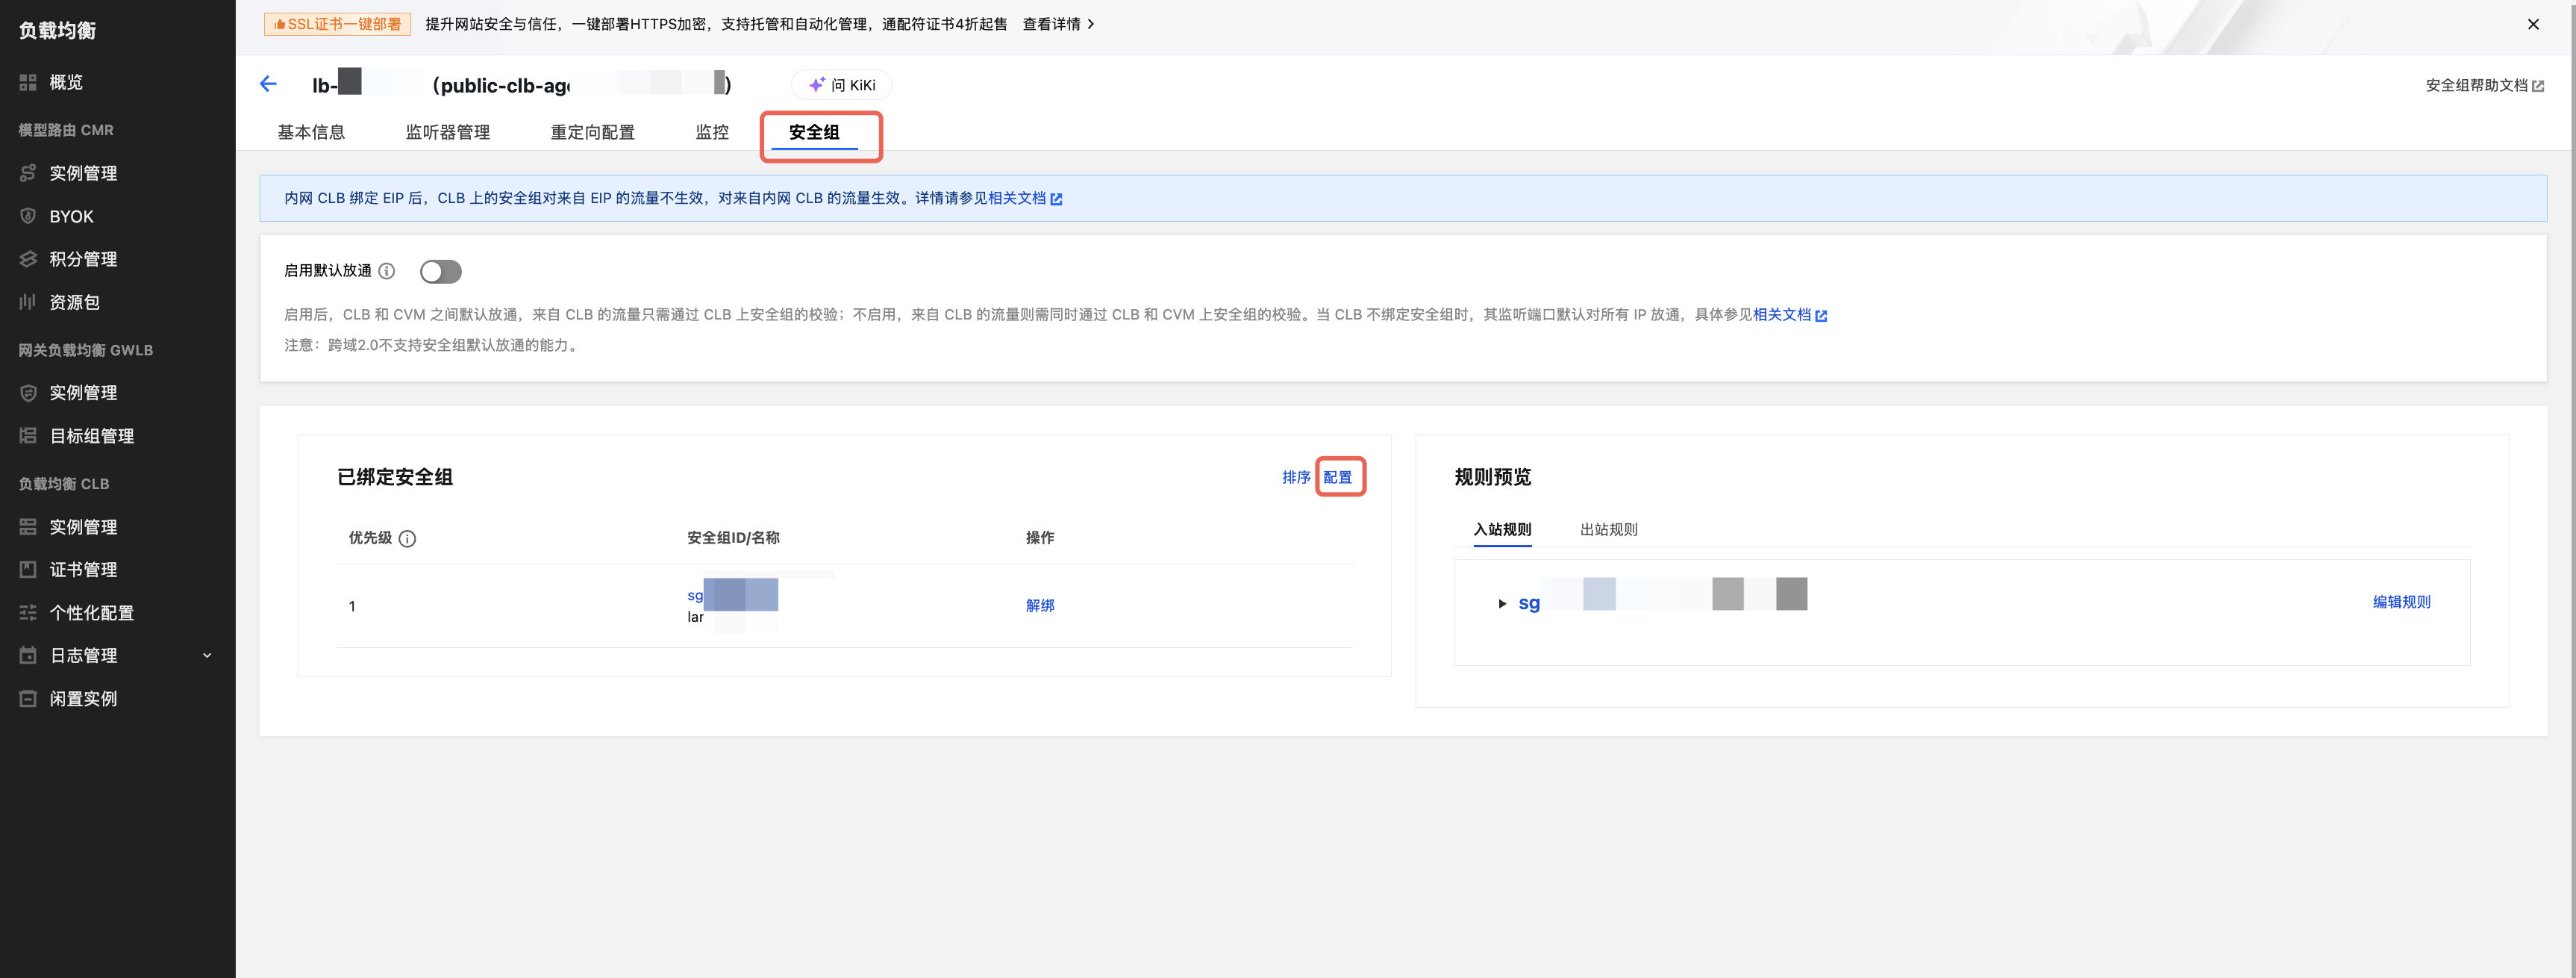
Task: Open 实例管理 under 负载均衡 CLB
Action: point(83,527)
